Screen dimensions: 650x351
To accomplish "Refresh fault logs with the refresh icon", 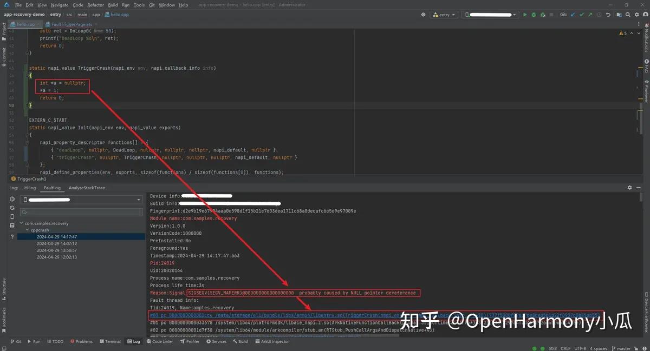I will (x=11, y=208).
